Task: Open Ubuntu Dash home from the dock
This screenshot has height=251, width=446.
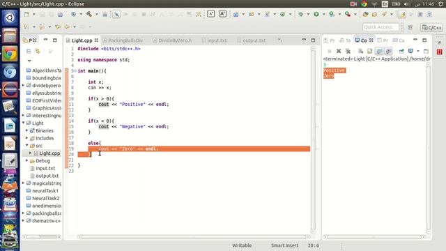Action: (x=10, y=17)
